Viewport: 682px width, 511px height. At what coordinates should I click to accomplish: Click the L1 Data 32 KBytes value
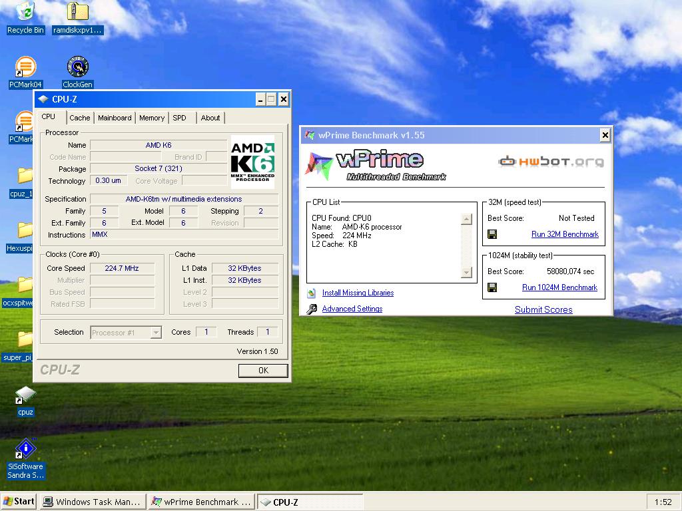coord(245,268)
